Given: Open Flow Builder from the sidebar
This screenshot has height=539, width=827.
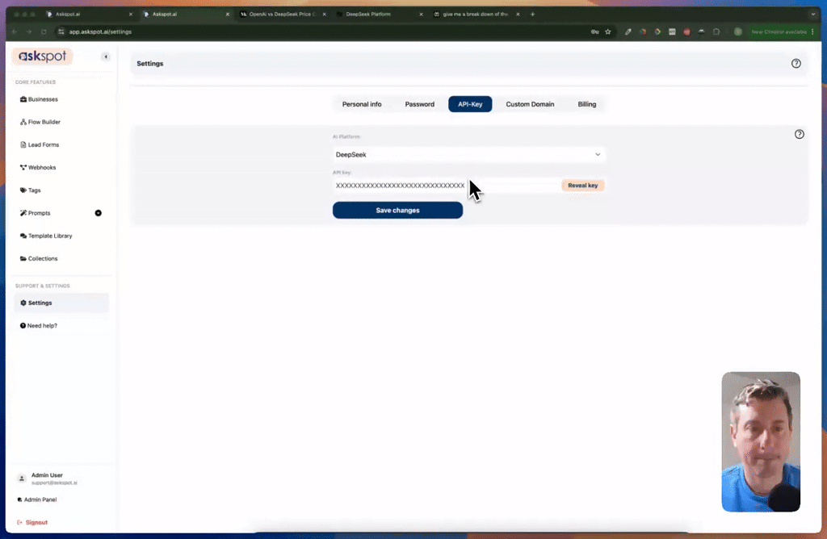Looking at the screenshot, I should coord(40,122).
